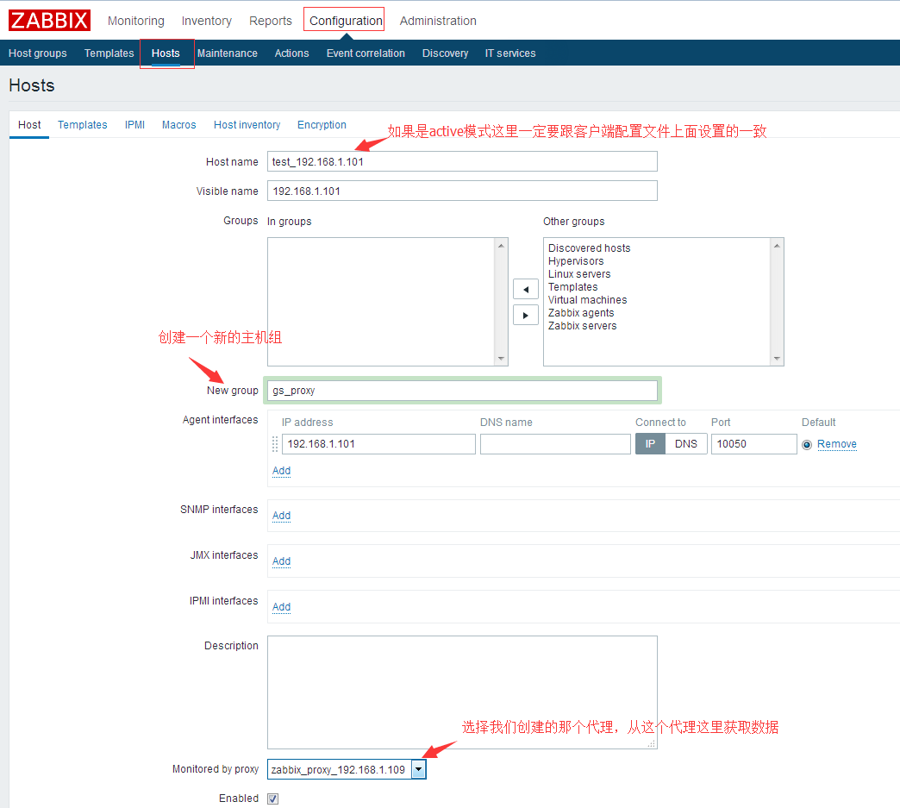Click the New group input field
Image resolution: width=900 pixels, height=808 pixels.
(462, 391)
